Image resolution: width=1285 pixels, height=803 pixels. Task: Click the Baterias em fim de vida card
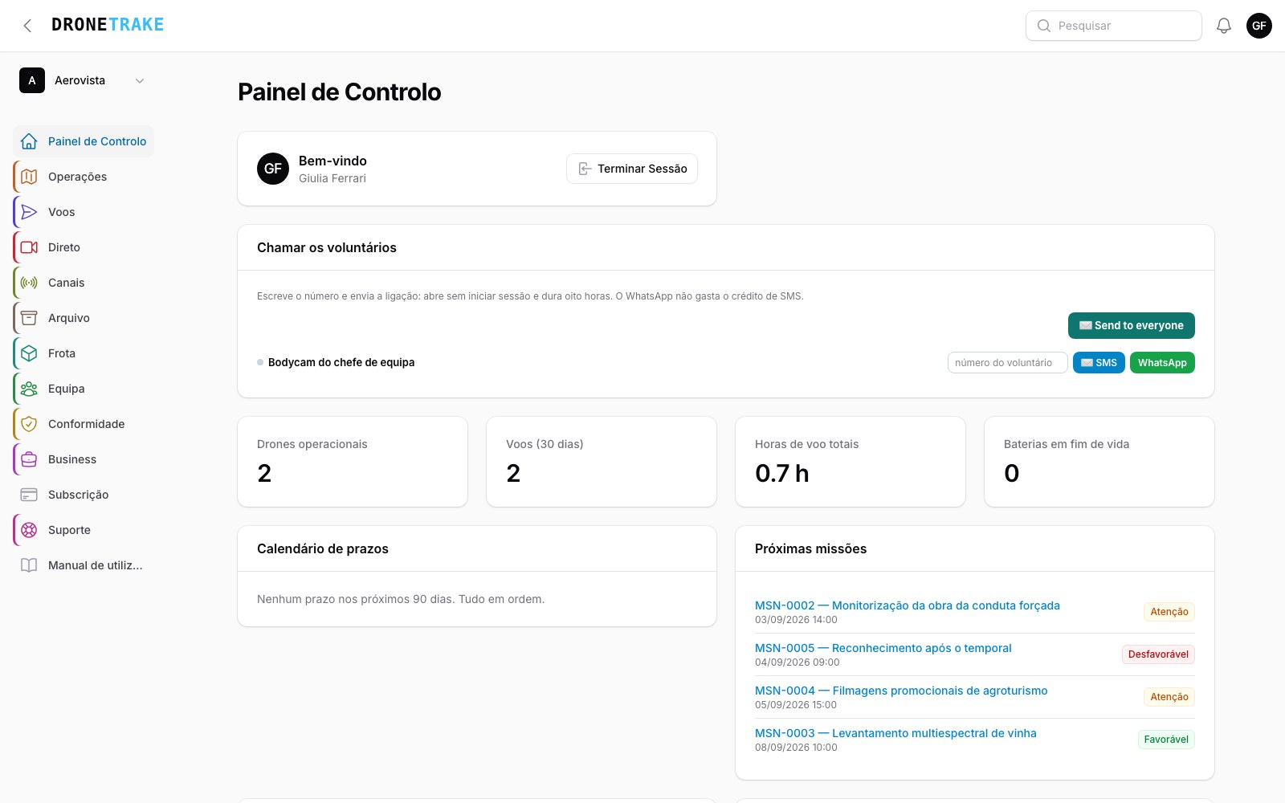[1099, 462]
